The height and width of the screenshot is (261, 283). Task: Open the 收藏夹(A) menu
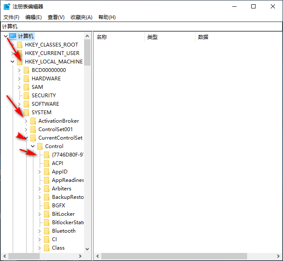pyautogui.click(x=81, y=17)
